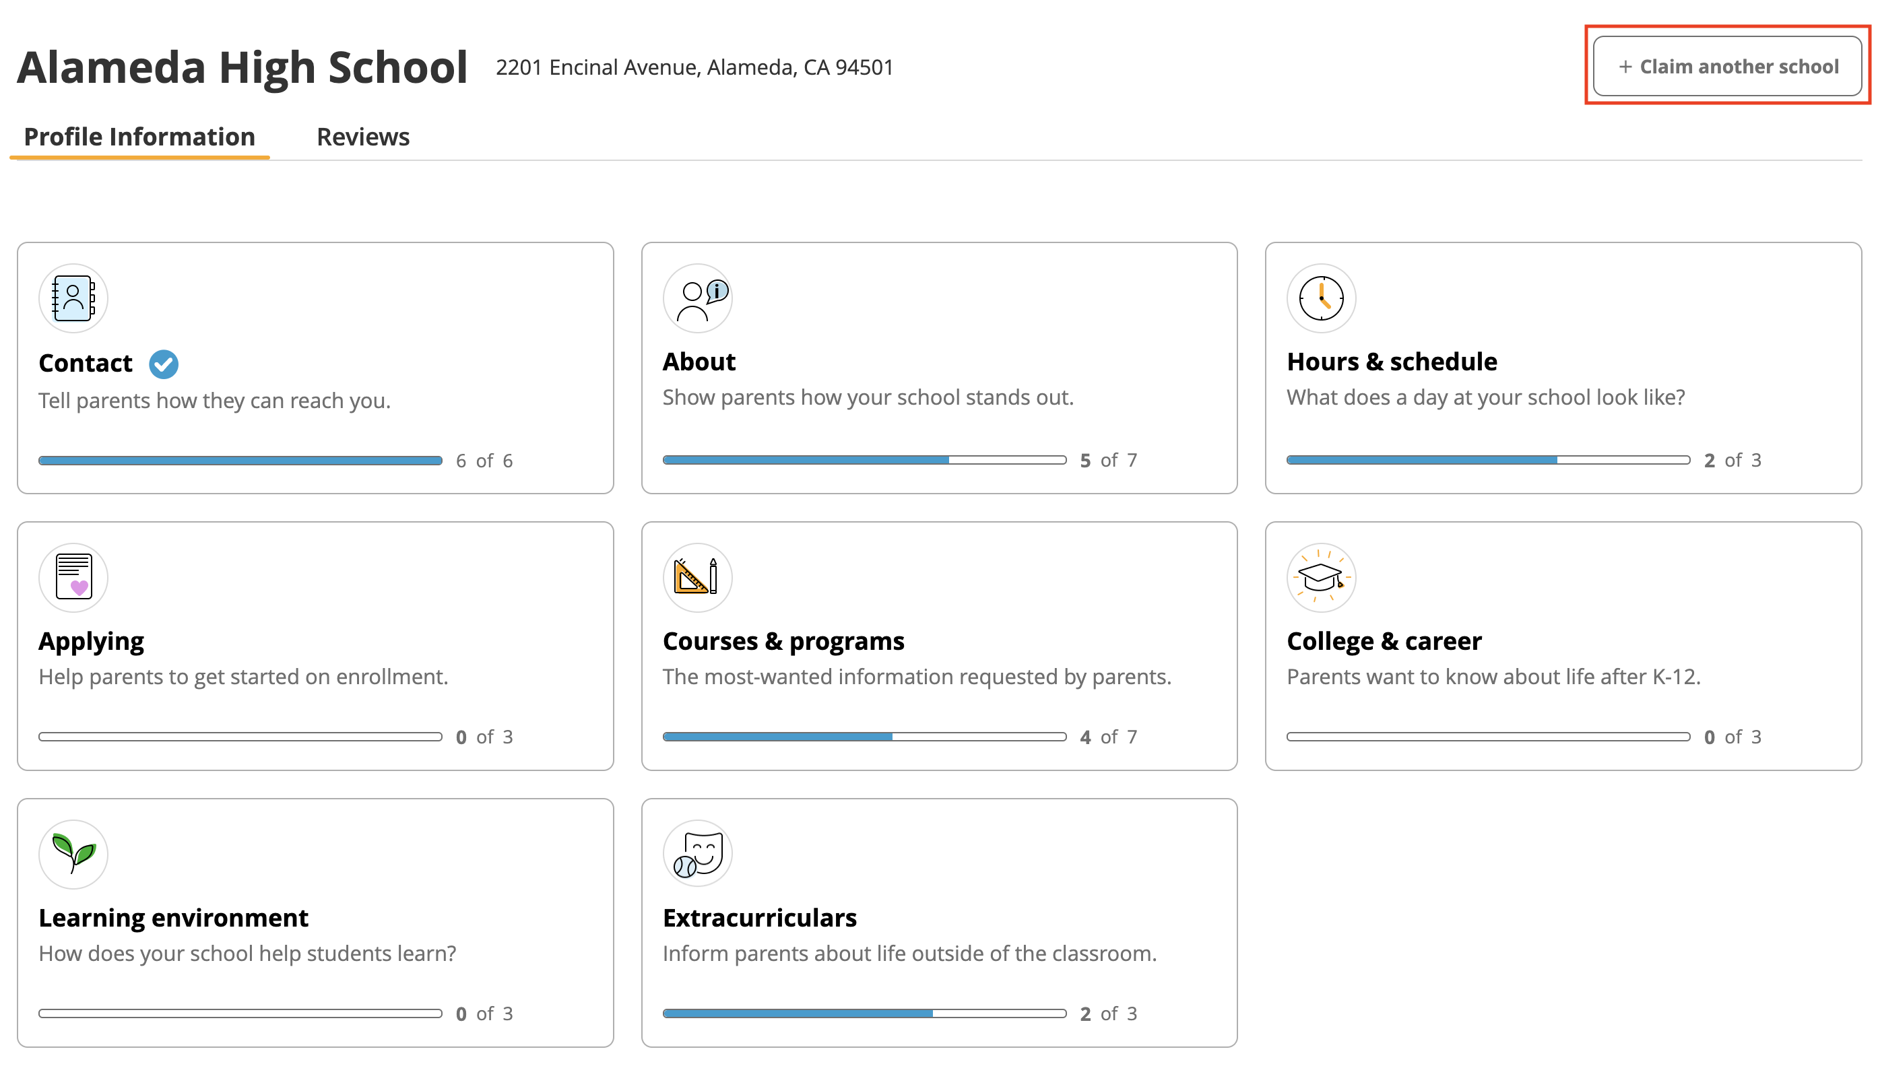
Task: Open the Courses & programs heading
Action: pos(783,641)
